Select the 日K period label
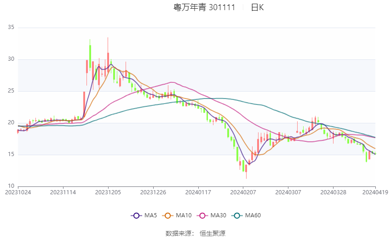 257,7
